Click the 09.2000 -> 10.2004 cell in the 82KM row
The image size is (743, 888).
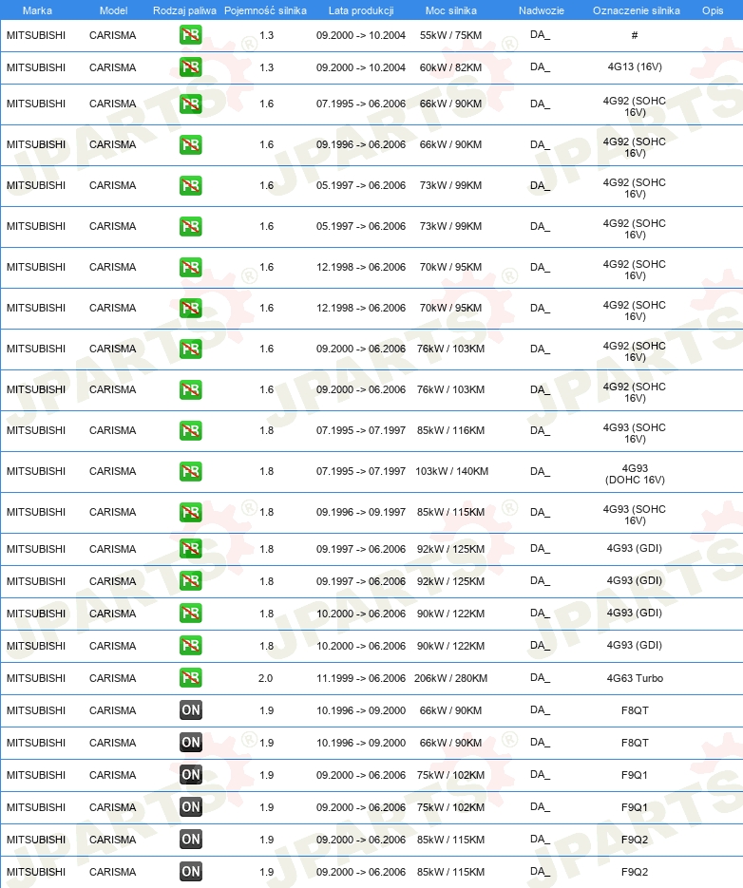[361, 67]
